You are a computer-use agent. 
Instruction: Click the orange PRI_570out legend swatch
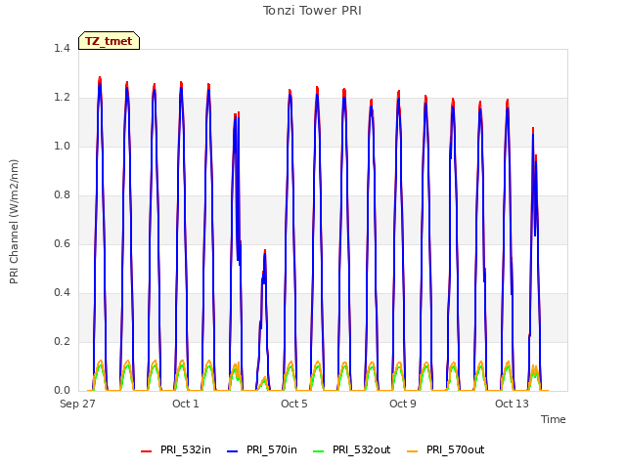[412, 451]
